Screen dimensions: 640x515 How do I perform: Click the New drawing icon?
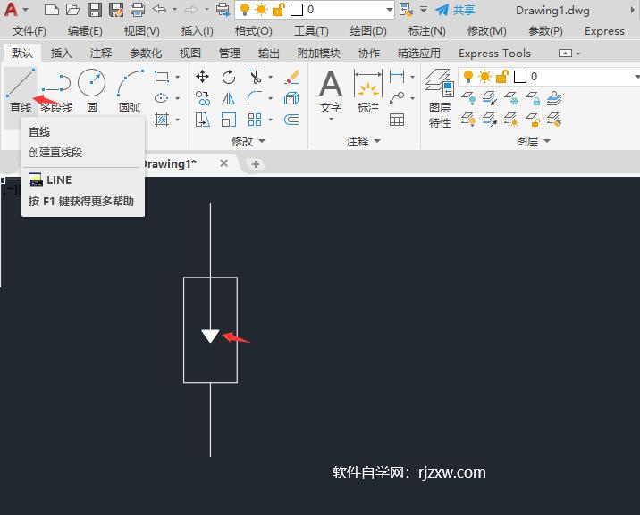52,9
